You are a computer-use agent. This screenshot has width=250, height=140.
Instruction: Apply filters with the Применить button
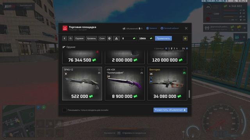[x=163, y=38]
